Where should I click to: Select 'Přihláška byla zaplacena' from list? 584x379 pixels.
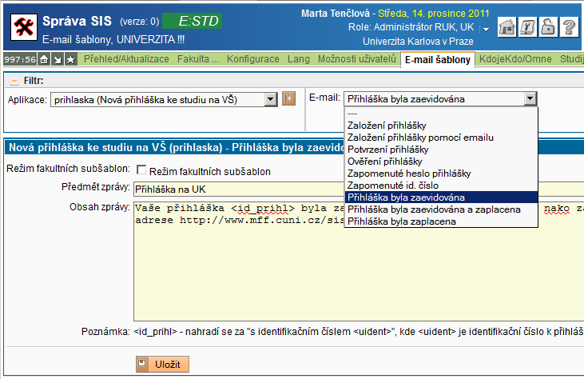[402, 221]
